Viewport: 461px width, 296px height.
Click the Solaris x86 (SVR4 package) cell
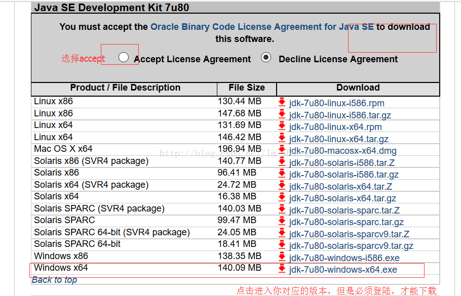(91, 160)
